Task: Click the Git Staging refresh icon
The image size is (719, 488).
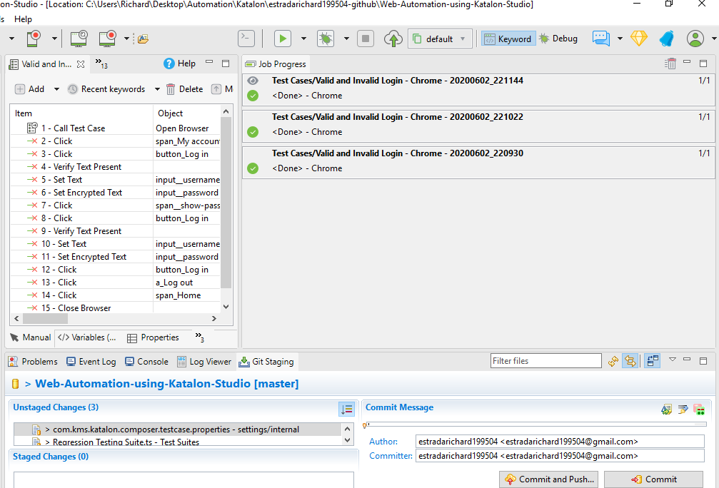Action: (613, 361)
